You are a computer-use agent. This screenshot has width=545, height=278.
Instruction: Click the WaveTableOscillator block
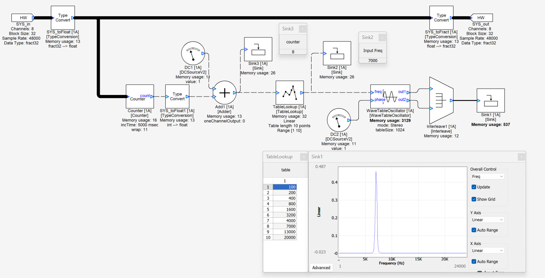[390, 96]
